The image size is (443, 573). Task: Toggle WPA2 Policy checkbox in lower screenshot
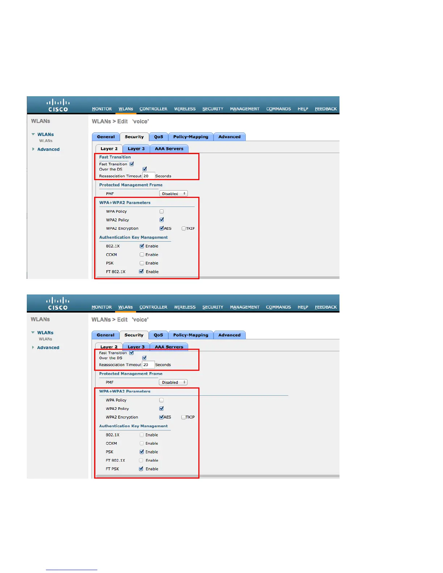point(161,408)
